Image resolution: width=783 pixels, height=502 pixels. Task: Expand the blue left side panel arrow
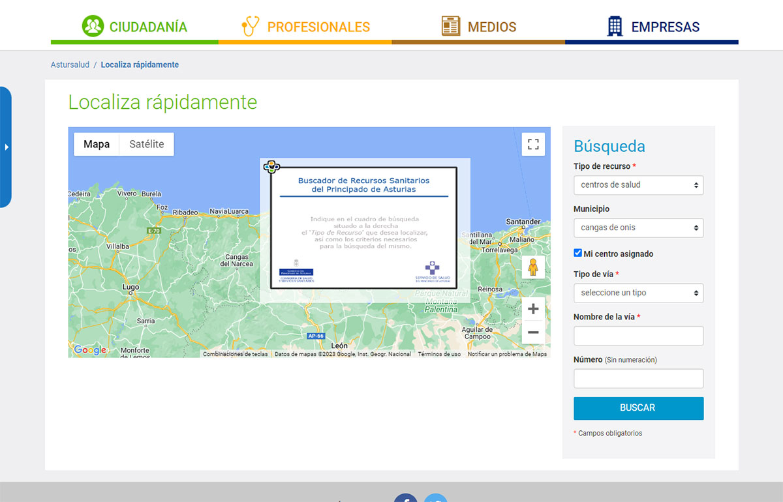tap(7, 147)
